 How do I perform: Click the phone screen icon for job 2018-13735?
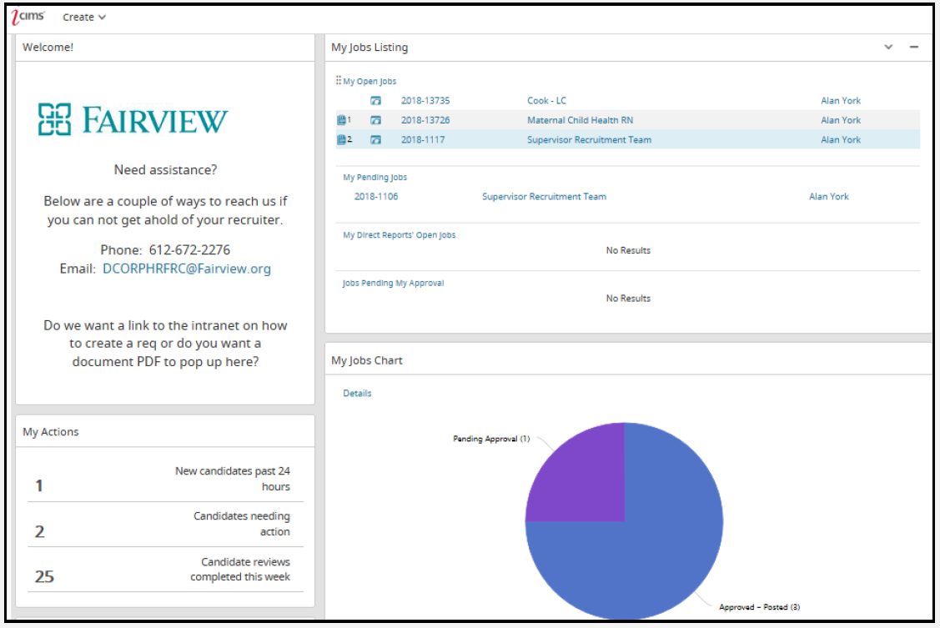pyautogui.click(x=376, y=101)
